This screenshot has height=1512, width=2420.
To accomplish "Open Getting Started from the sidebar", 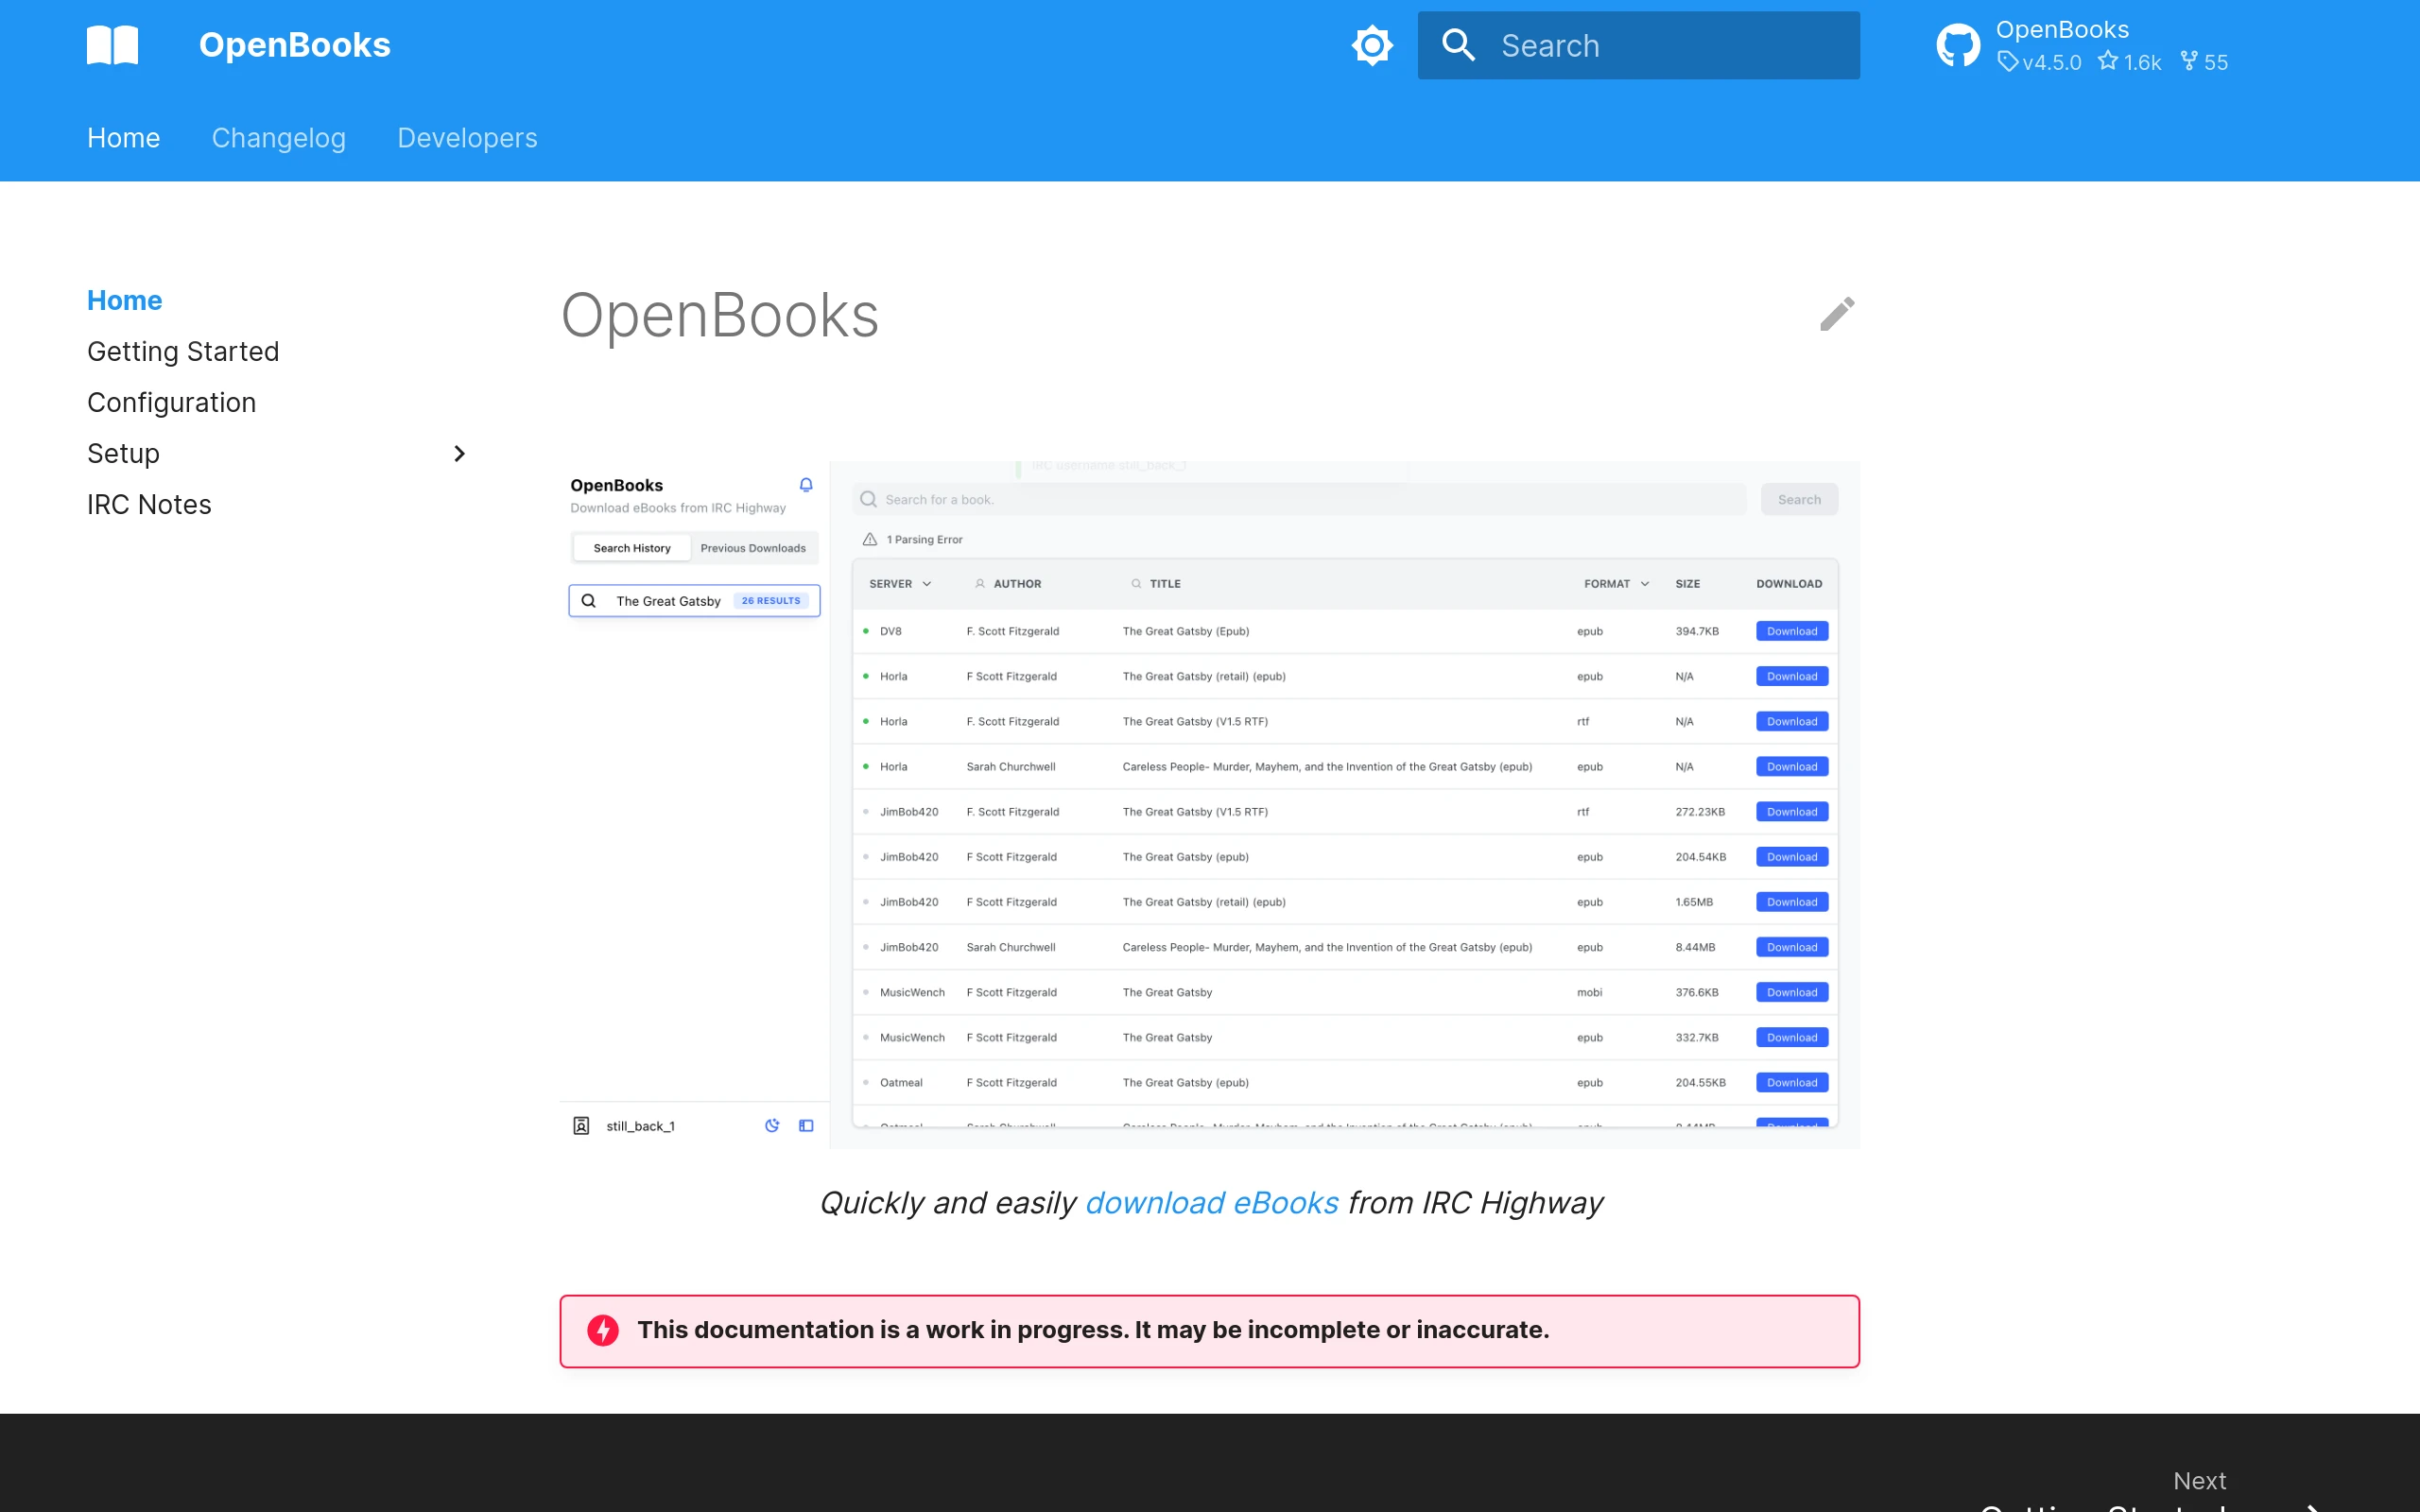I will (x=183, y=351).
